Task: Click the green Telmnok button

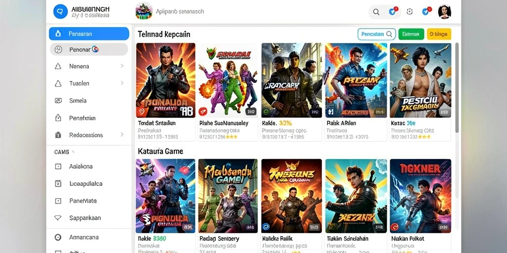Action: (411, 34)
